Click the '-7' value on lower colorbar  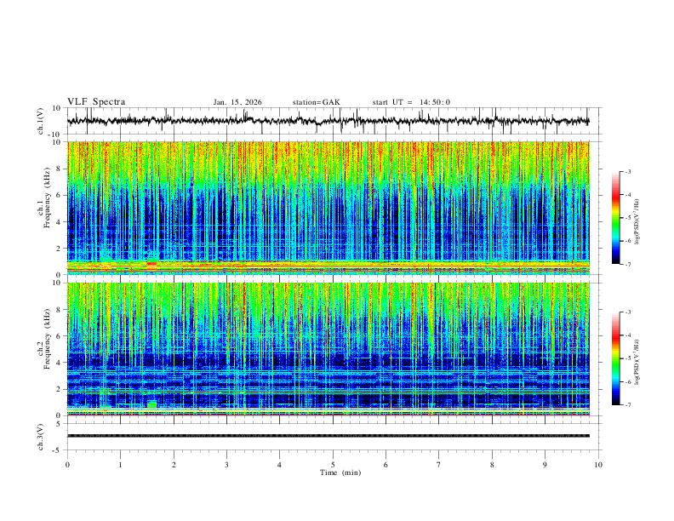point(628,405)
